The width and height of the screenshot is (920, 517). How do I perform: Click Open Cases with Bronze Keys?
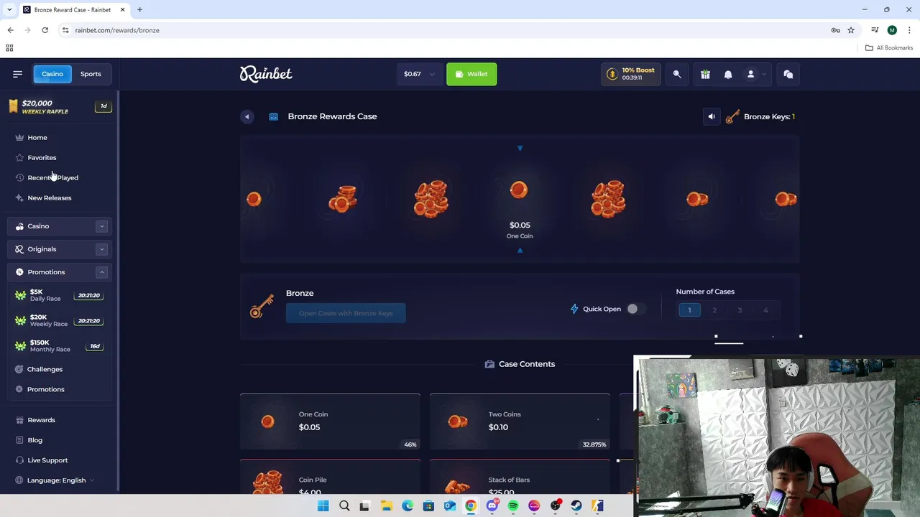(x=346, y=313)
